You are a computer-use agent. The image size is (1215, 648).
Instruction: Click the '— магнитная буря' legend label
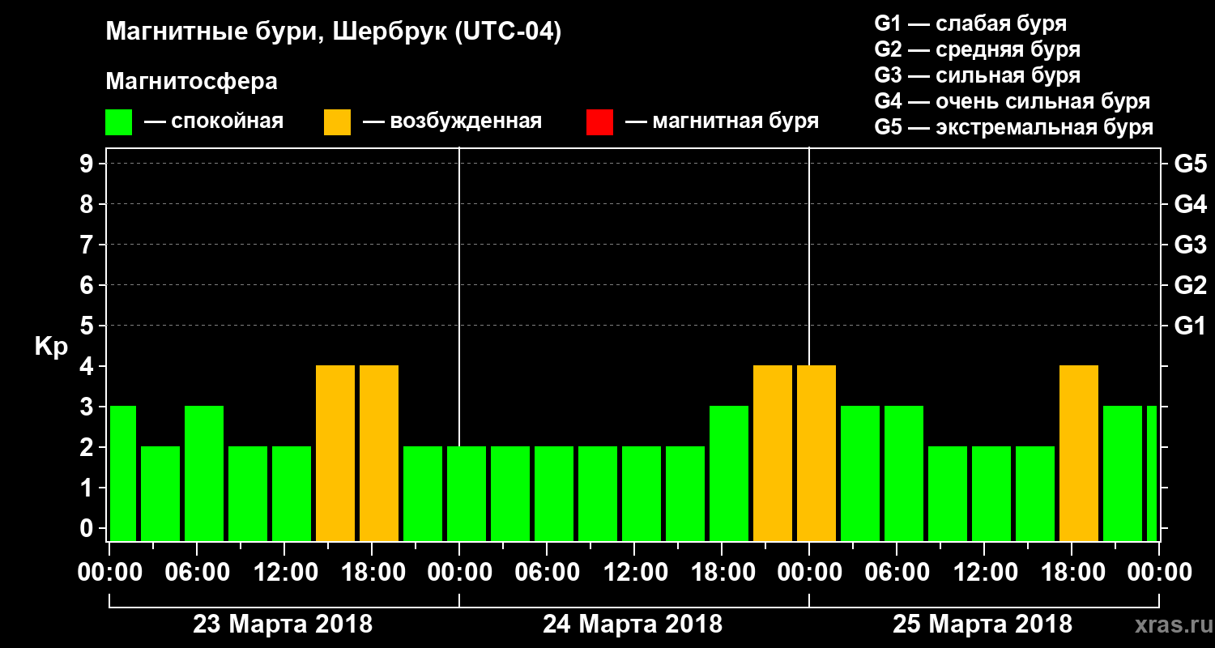coord(723,122)
